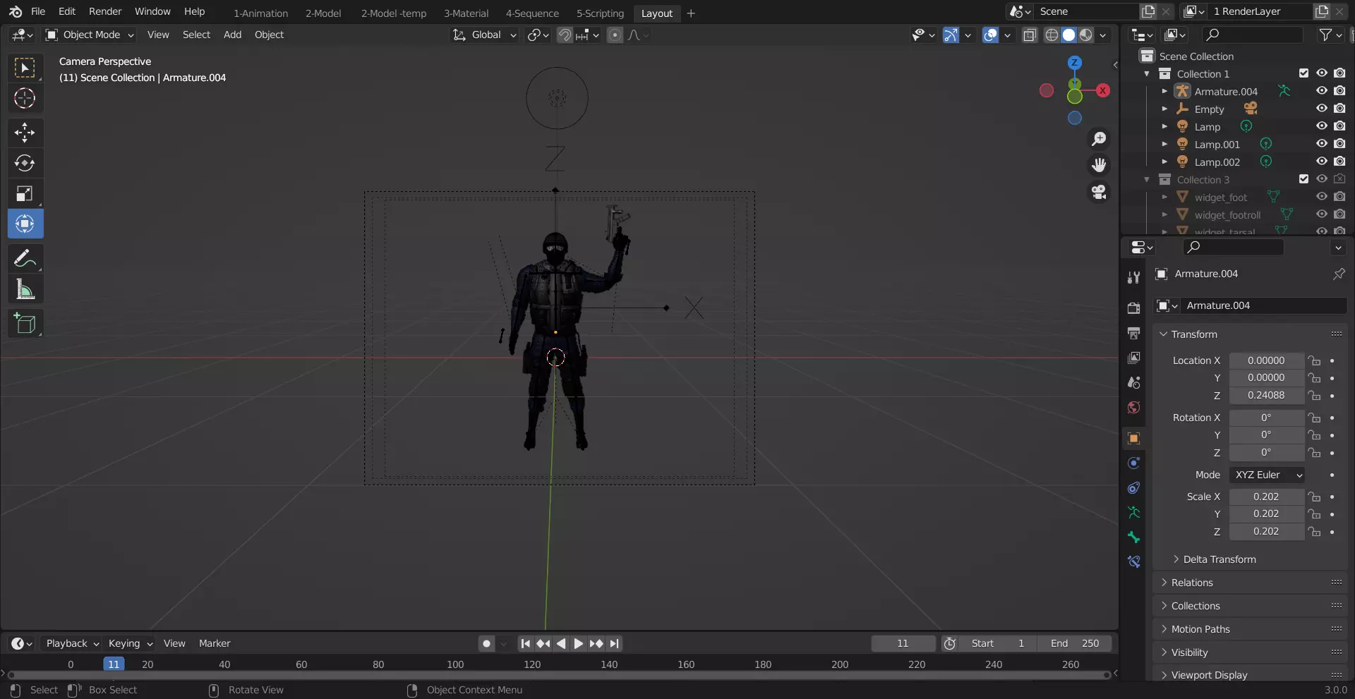The height and width of the screenshot is (699, 1355).
Task: Expand the Motion Paths panel
Action: coord(1249,629)
